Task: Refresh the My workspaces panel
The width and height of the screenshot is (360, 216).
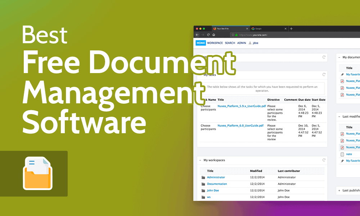Action: pos(324,160)
